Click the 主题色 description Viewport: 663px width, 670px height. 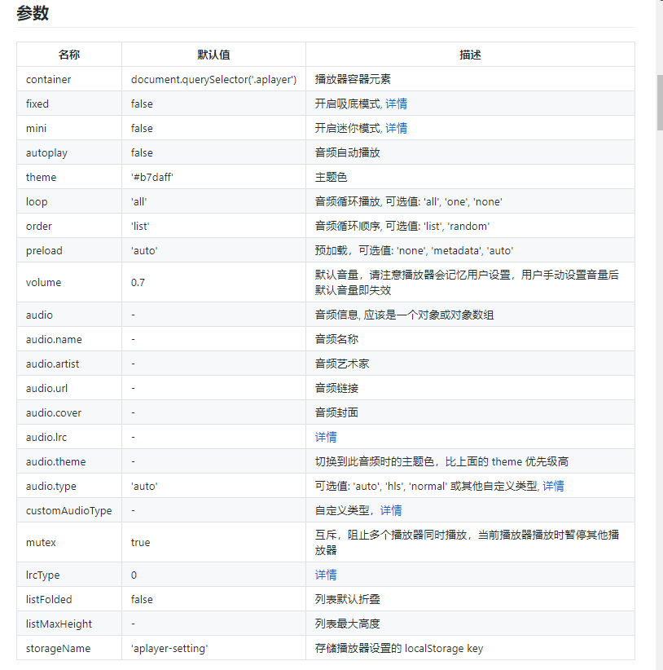tap(331, 177)
